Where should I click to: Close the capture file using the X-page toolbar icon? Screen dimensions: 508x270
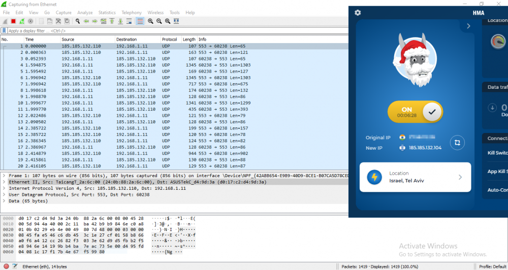tap(58, 21)
